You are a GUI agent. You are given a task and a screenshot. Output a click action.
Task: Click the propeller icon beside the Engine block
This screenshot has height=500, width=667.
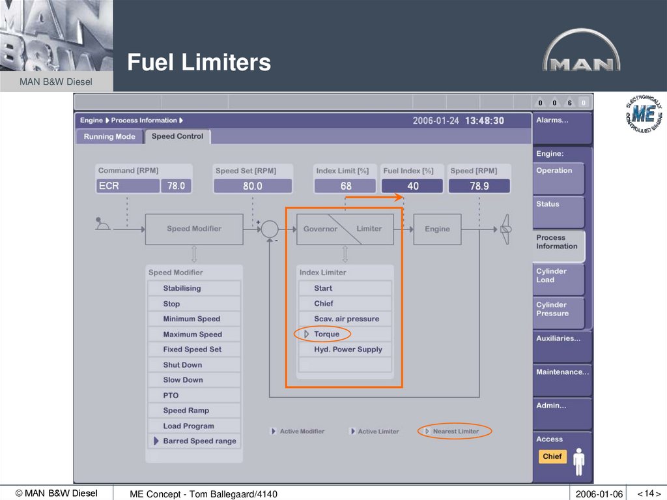[x=505, y=229]
